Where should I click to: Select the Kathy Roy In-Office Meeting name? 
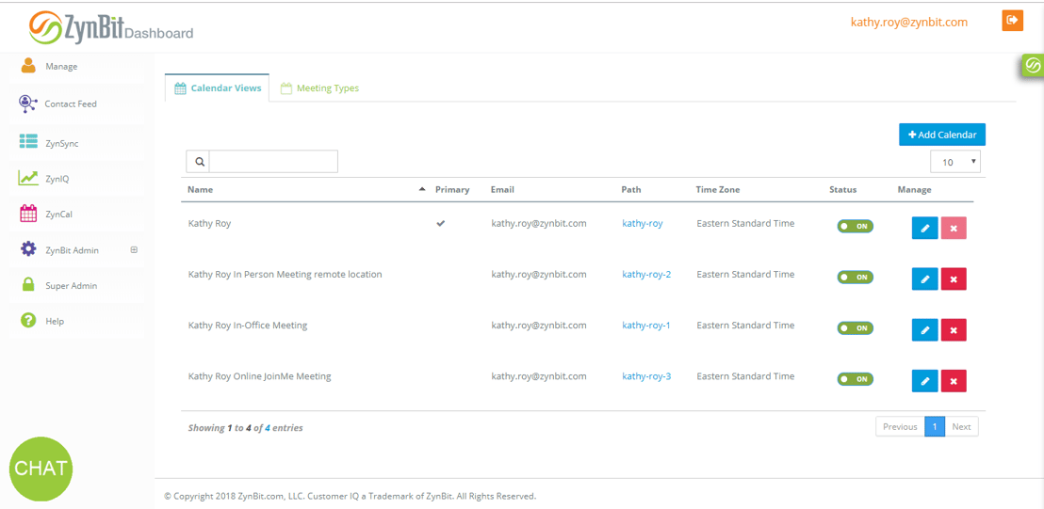(248, 326)
